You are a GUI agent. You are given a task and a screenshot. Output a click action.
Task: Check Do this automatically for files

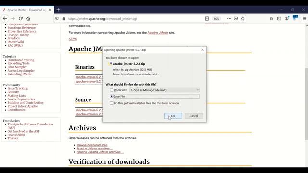[111, 103]
